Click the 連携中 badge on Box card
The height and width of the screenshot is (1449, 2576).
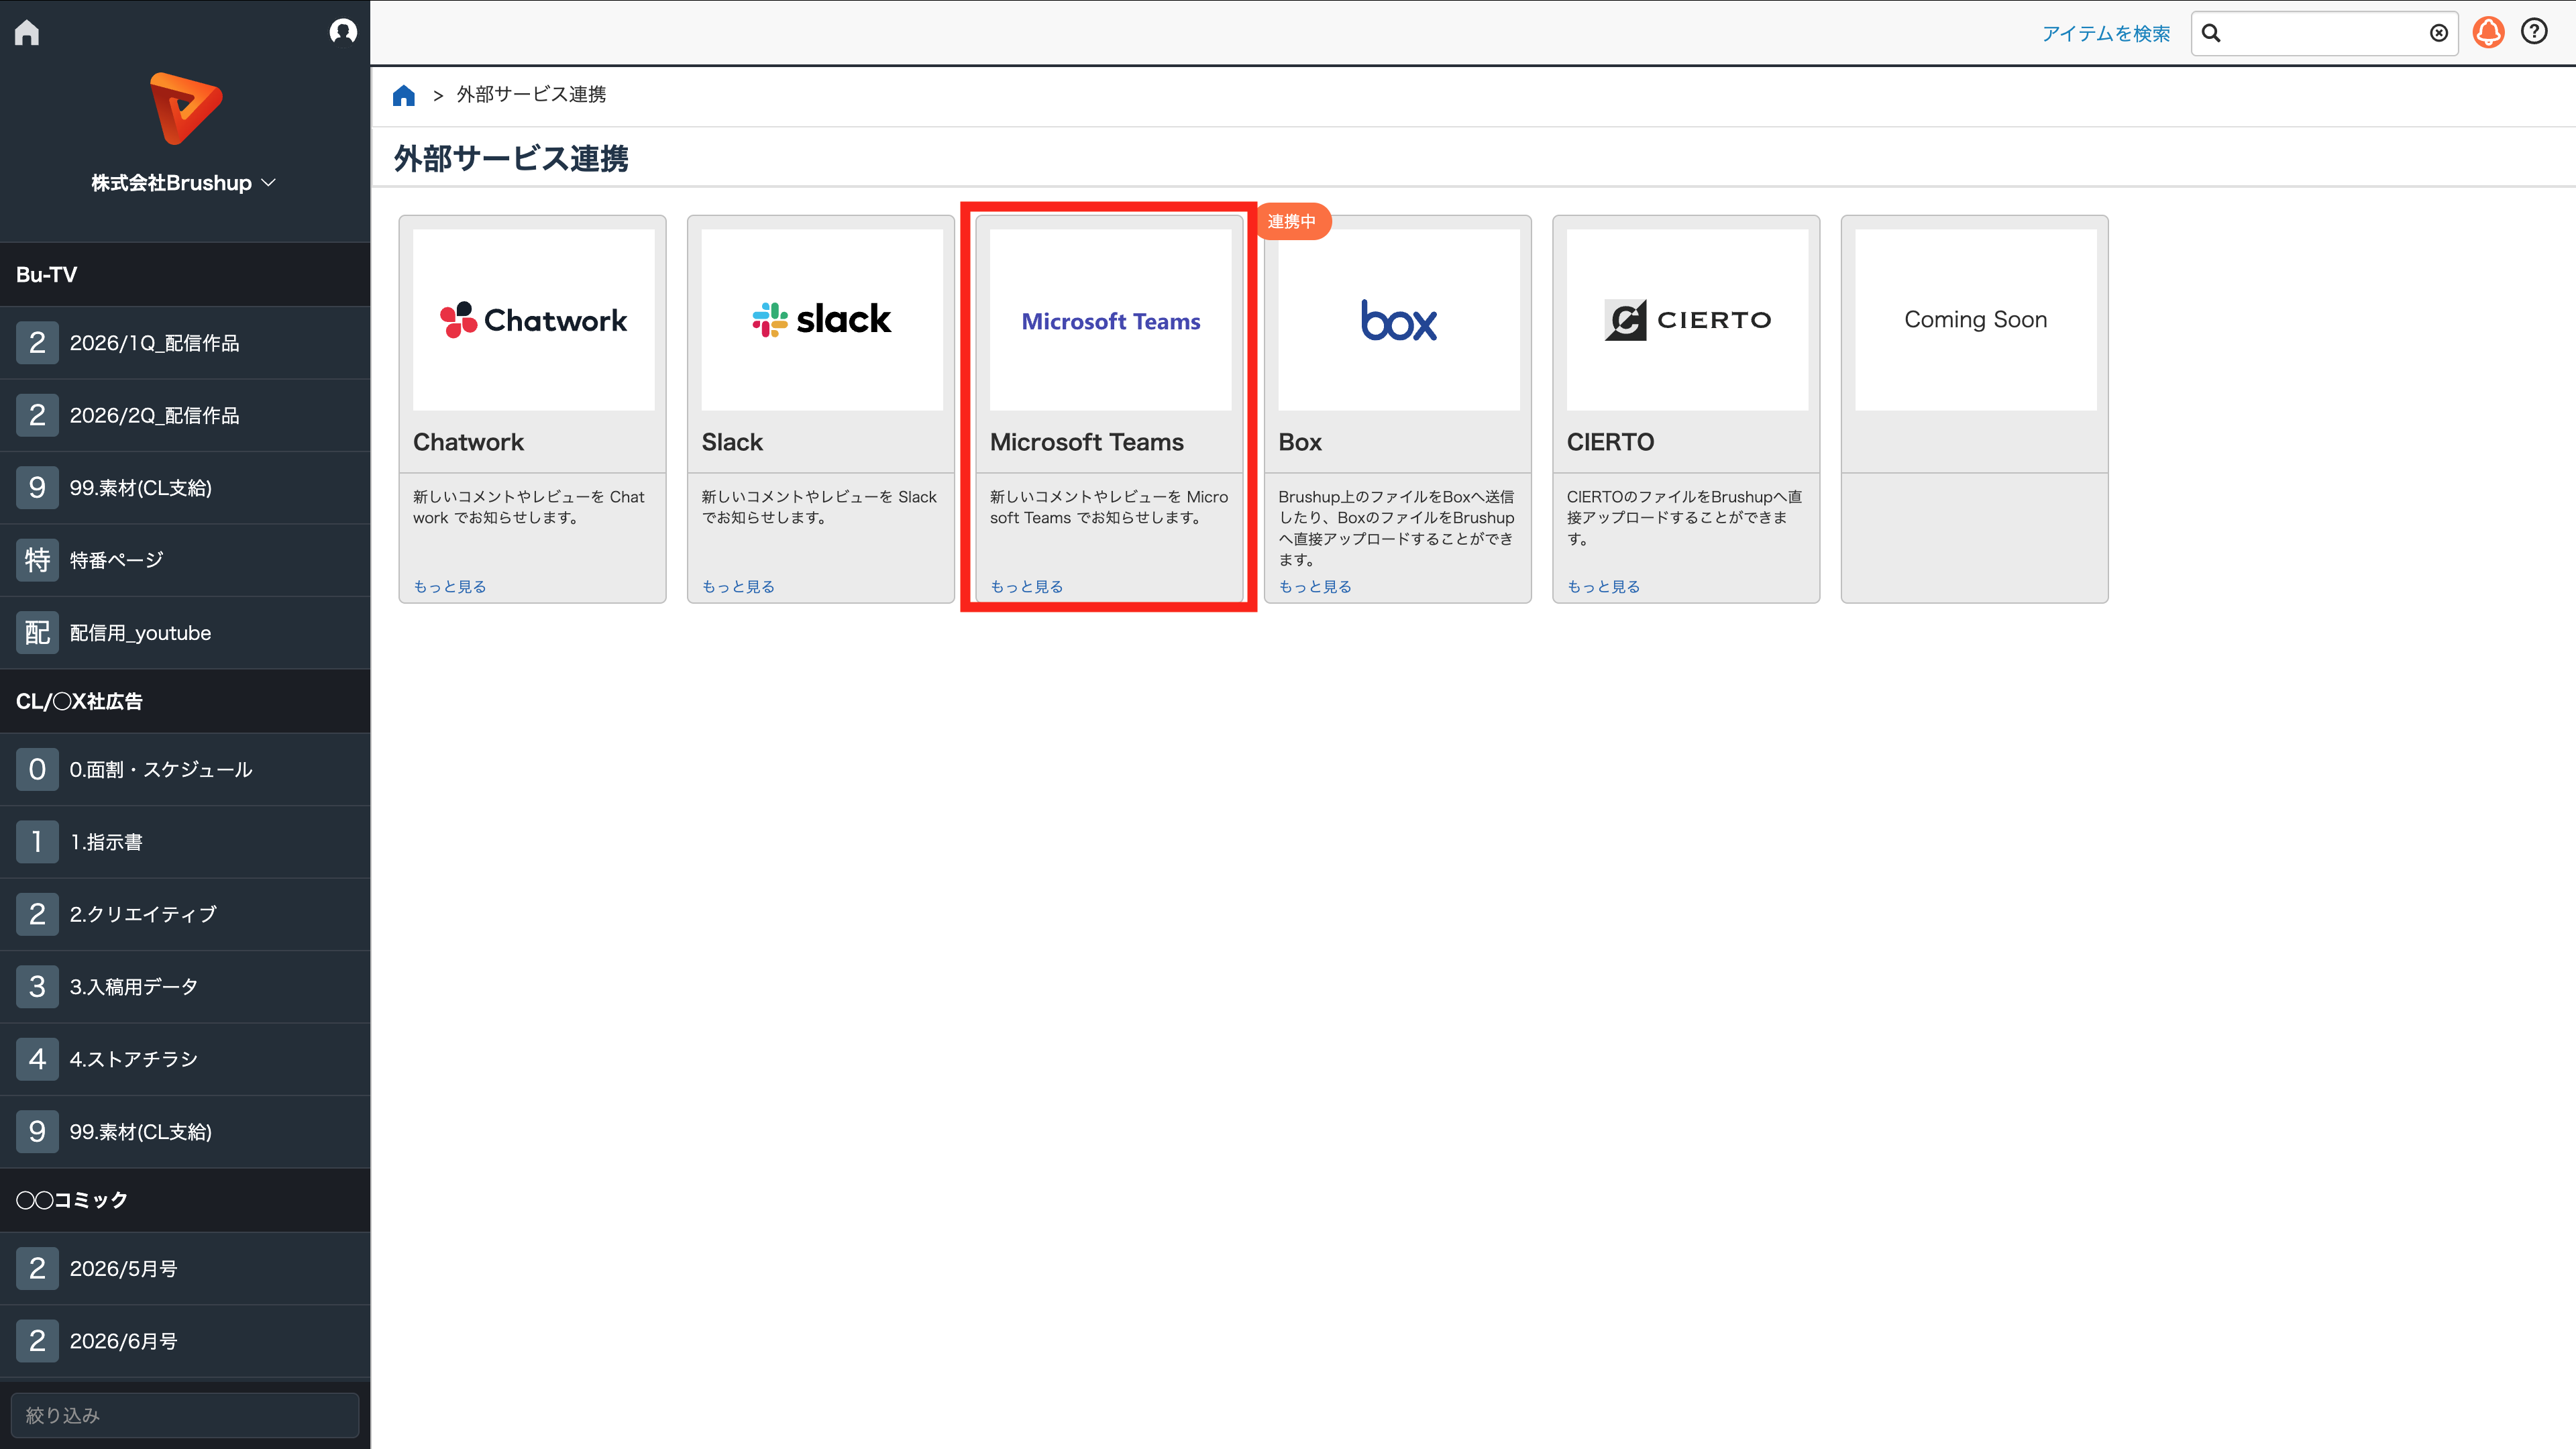[x=1292, y=222]
